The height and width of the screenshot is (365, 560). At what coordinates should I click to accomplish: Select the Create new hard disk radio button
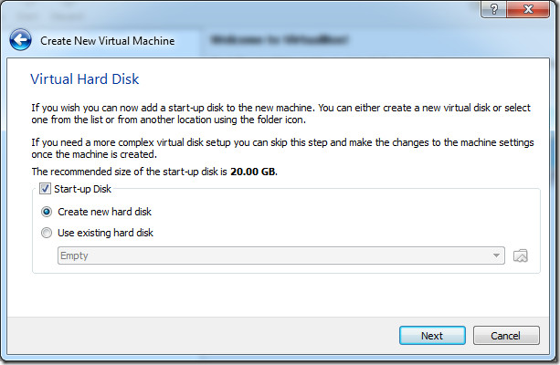(x=47, y=212)
